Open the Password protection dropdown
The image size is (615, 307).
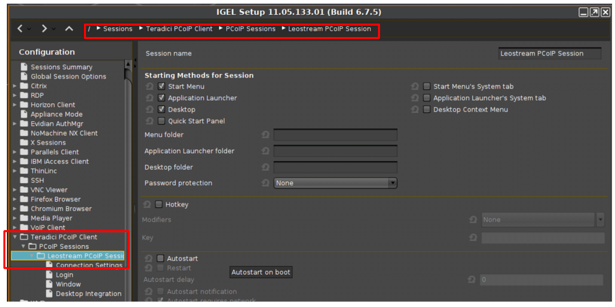point(336,183)
